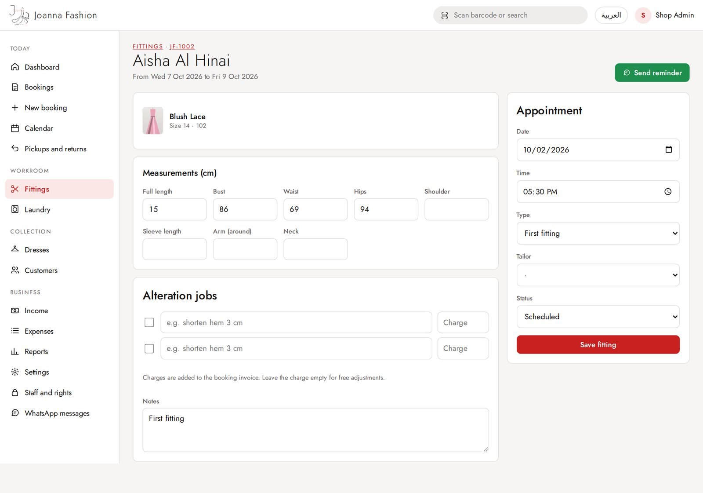Tick the first alteration job checkbox
This screenshot has height=493, width=703.
149,322
